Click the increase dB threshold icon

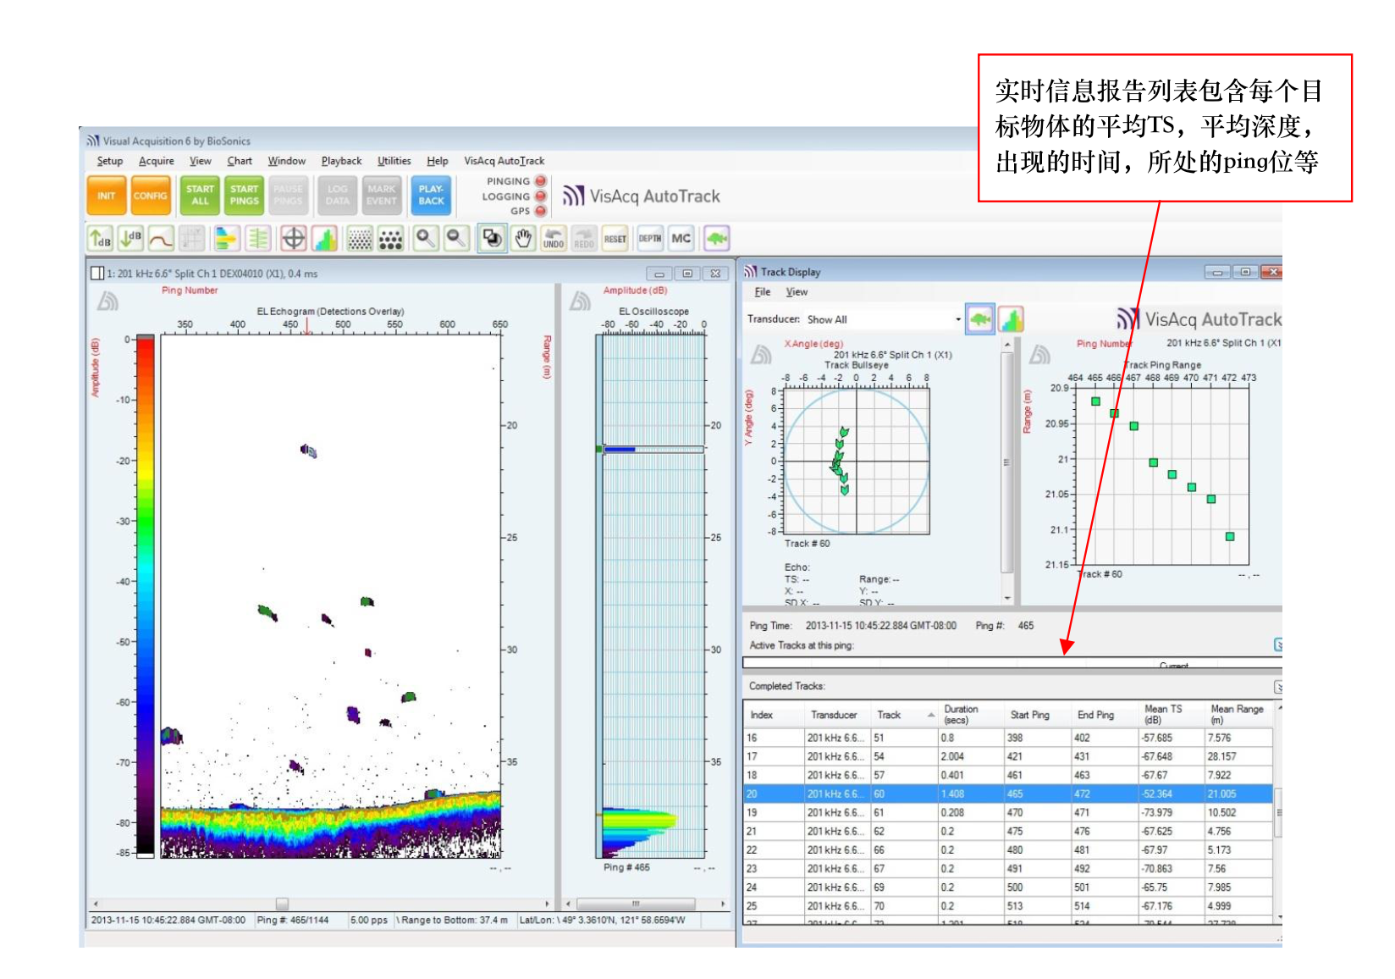click(x=100, y=239)
